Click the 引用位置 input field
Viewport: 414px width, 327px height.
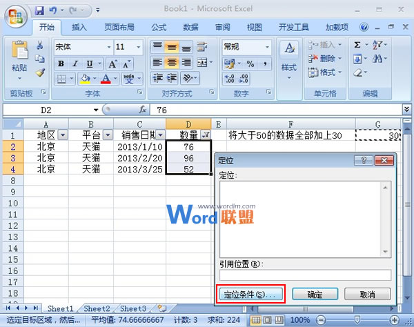pyautogui.click(x=305, y=275)
